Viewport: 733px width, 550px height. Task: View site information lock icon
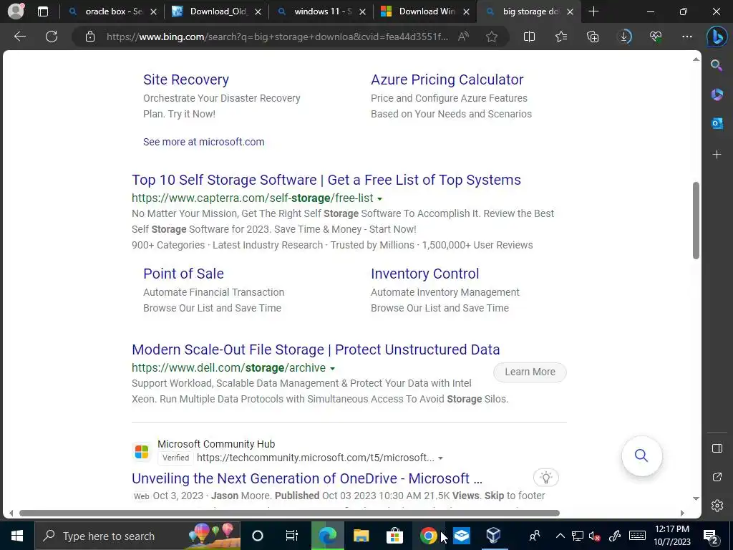pos(90,37)
